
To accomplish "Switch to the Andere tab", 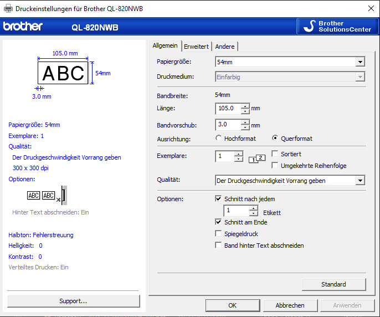I will click(225, 47).
